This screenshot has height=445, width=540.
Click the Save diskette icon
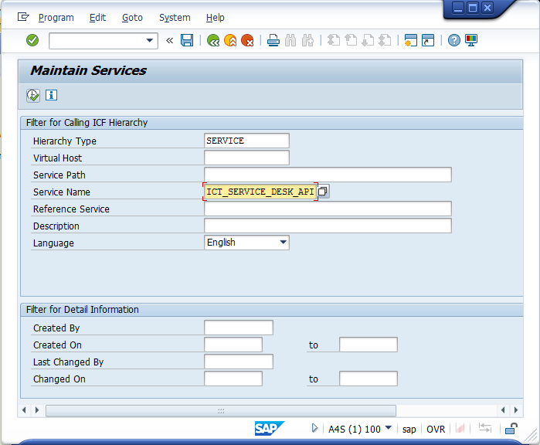(x=187, y=40)
